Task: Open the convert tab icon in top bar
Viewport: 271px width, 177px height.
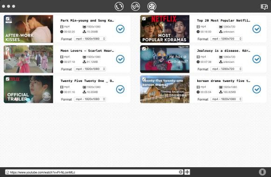Action: pos(119,7)
